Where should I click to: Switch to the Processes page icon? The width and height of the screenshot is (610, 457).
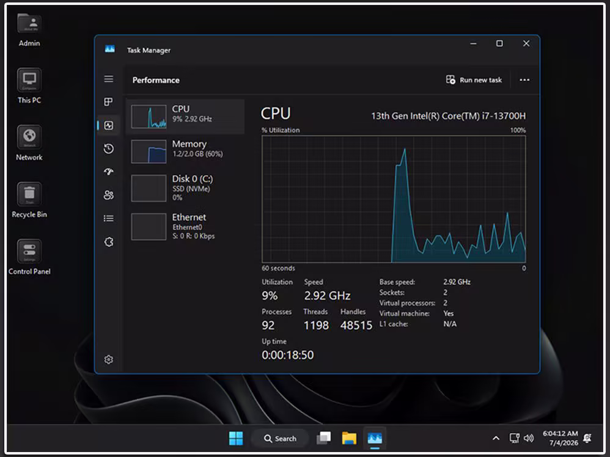[109, 102]
